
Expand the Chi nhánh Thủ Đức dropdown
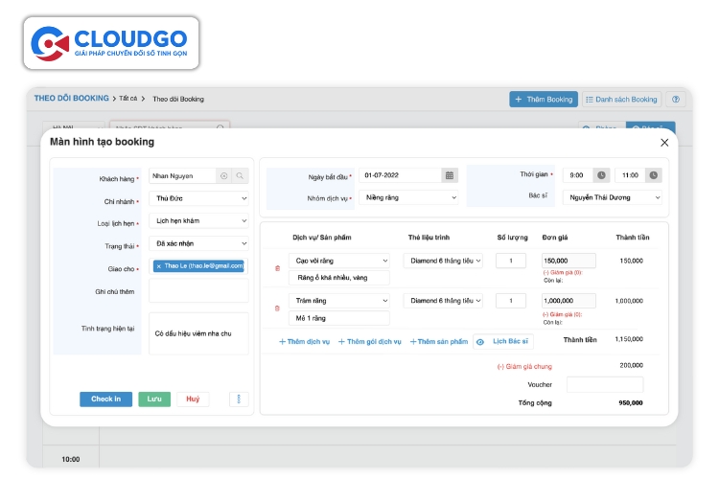[x=199, y=198]
